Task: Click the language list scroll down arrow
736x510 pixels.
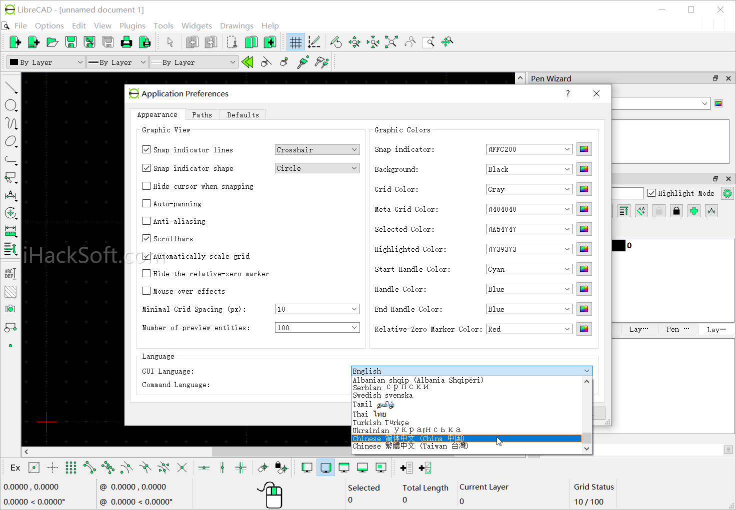Action: [587, 449]
